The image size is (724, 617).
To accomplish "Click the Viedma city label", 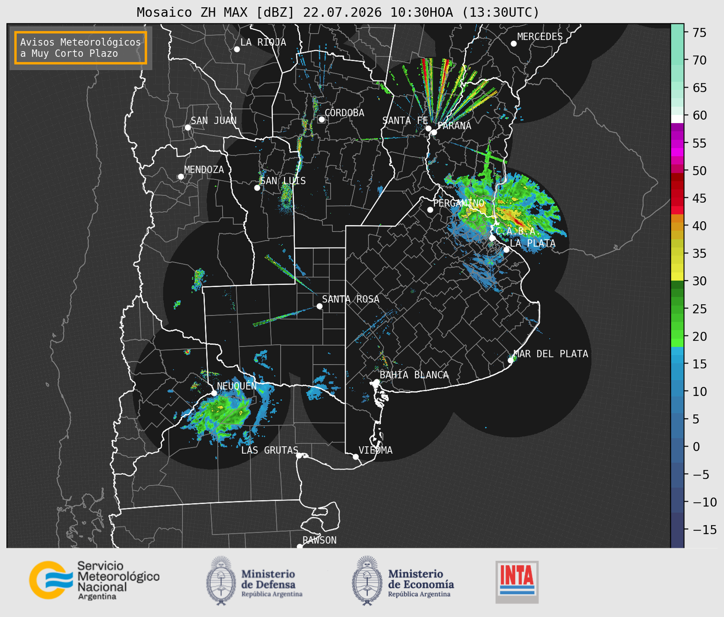I will click(x=376, y=450).
